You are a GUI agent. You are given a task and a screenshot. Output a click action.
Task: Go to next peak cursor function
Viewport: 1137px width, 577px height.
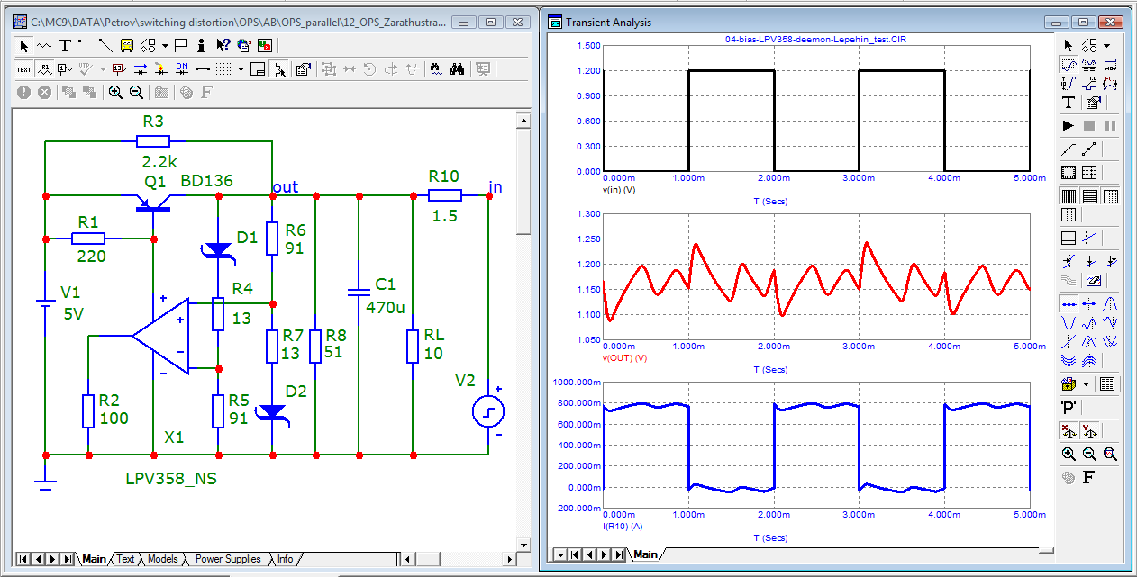(x=1110, y=303)
